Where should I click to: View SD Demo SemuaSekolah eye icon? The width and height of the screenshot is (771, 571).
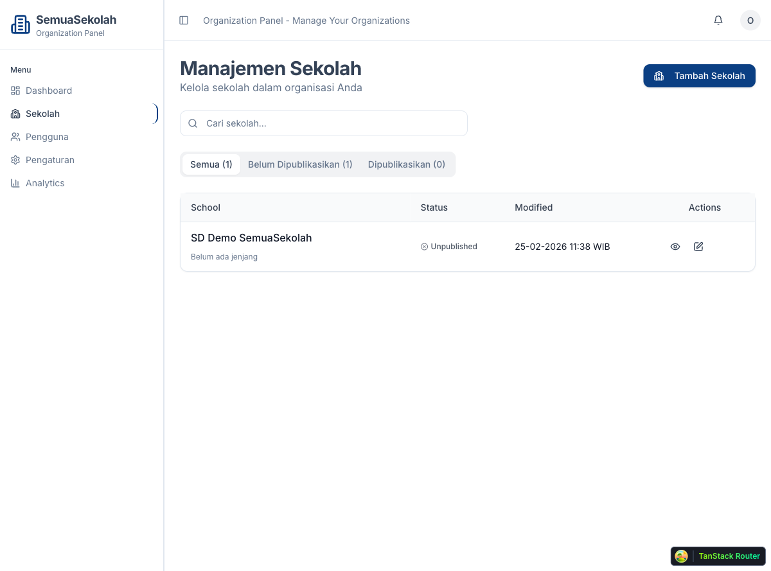[675, 247]
